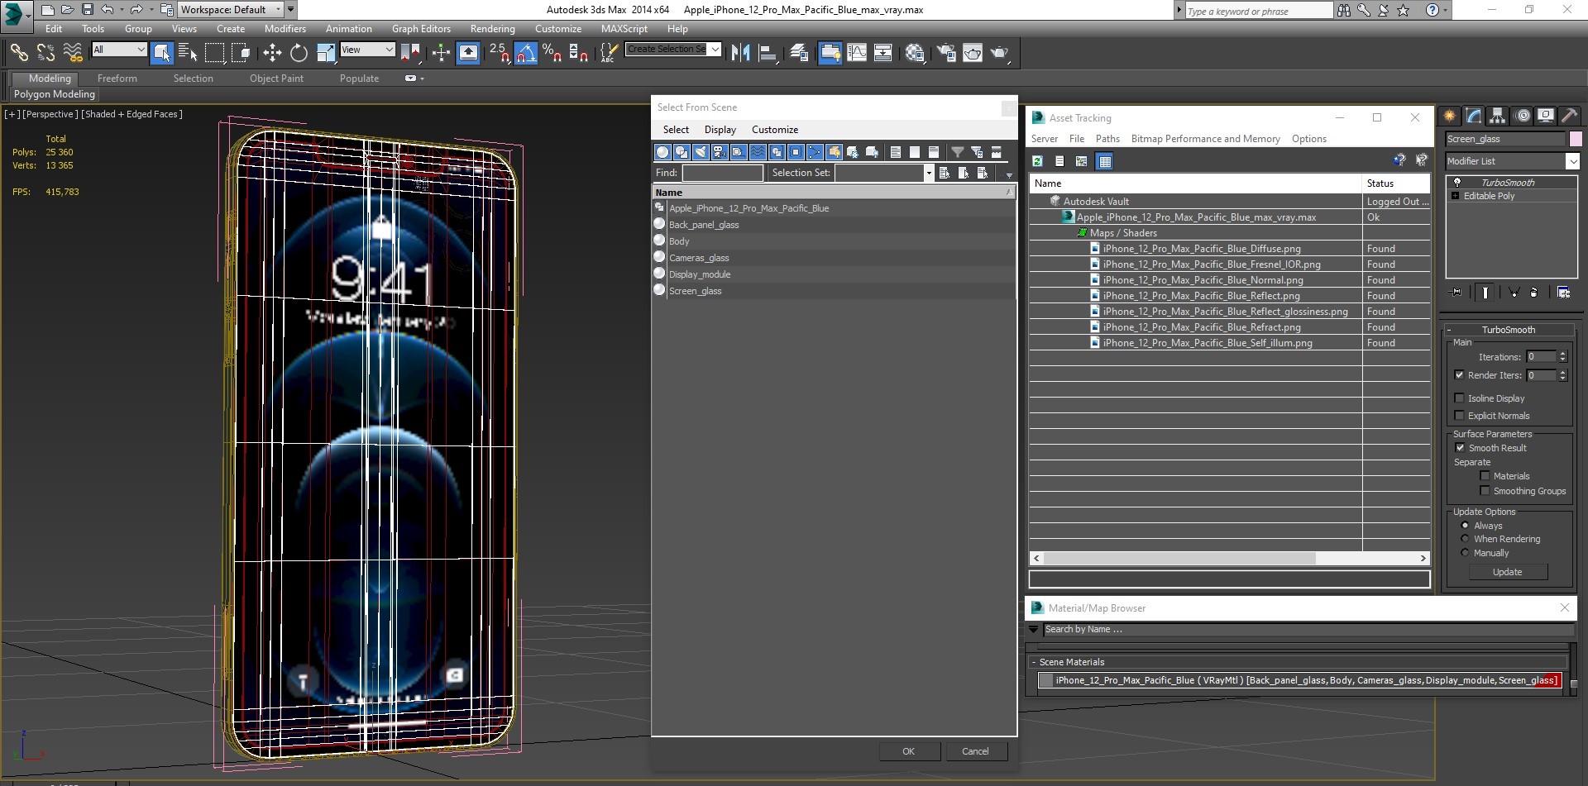
Task: Click the Unlink Selection broken-chain icon
Action: pos(45,53)
